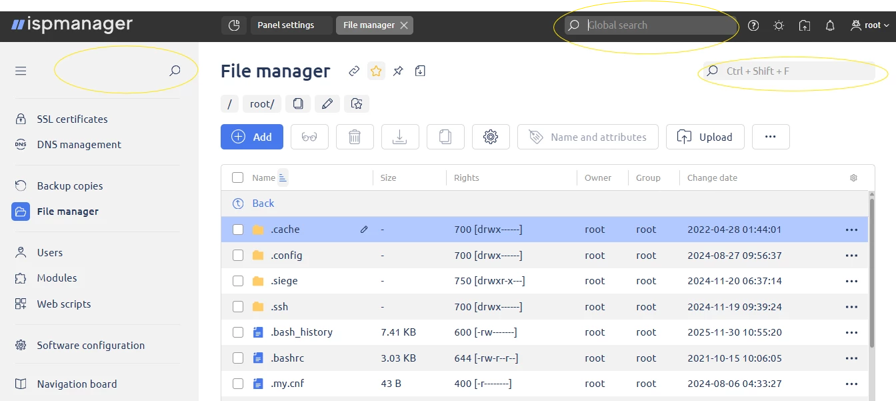Open the Upload dialog
Image resolution: width=896 pixels, height=401 pixels.
[705, 136]
